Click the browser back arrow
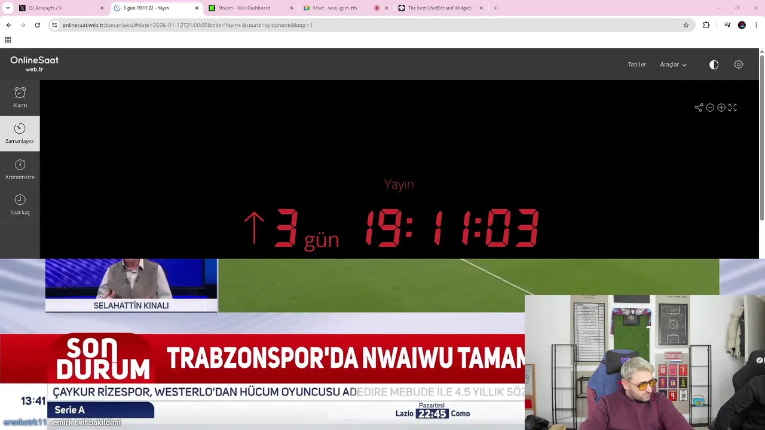Viewport: 765px width, 430px height. coord(8,25)
